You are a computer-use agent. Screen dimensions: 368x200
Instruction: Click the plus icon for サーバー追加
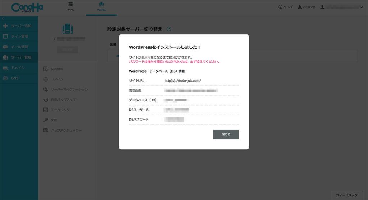(5, 26)
